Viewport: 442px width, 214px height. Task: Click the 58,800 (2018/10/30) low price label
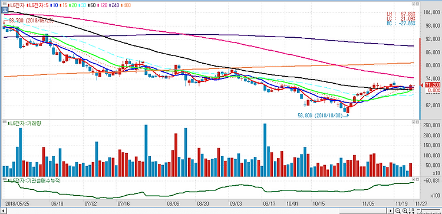tap(320, 116)
